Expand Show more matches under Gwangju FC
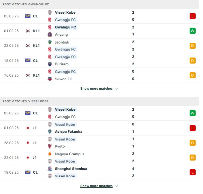The width and height of the screenshot is (203, 194). click(x=96, y=89)
